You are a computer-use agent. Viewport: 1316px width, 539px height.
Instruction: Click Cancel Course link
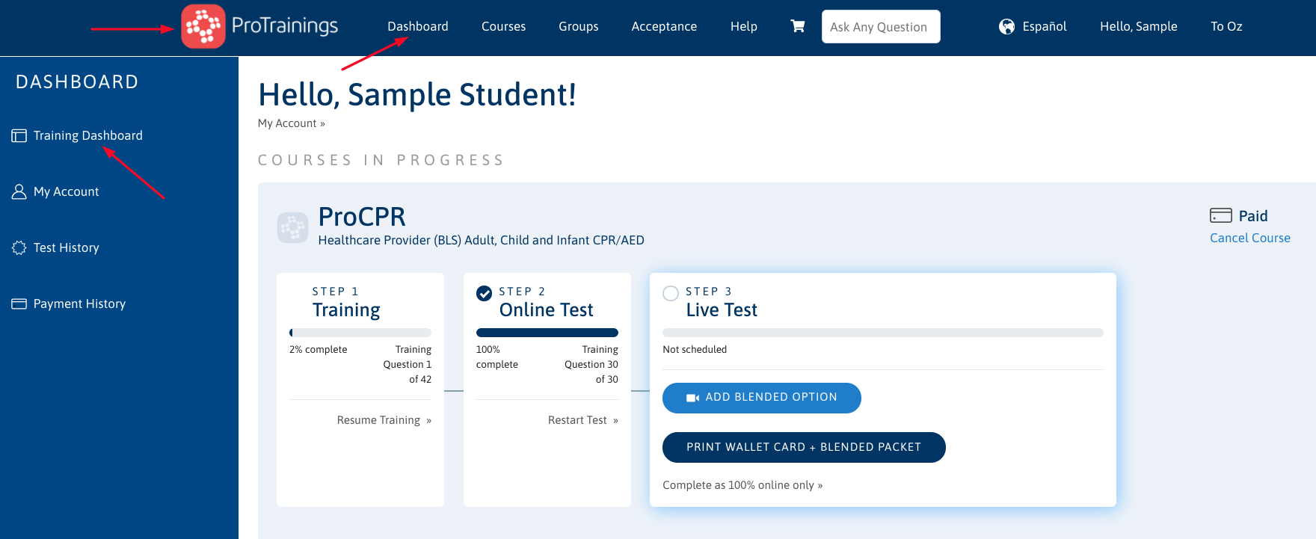[x=1250, y=238]
